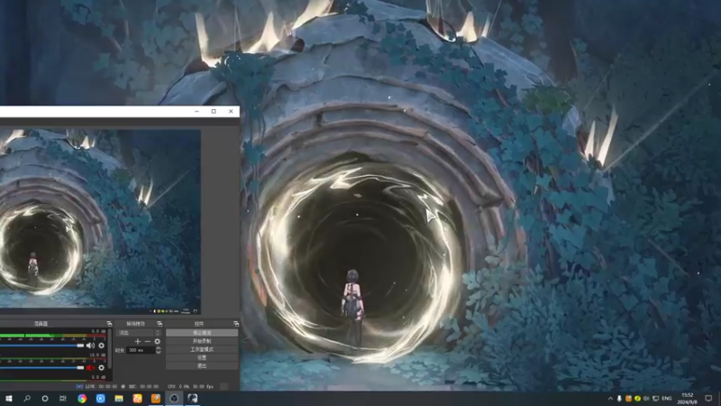Pop out the audio mixer dock
Image resolution: width=721 pixels, height=406 pixels.
point(109,324)
